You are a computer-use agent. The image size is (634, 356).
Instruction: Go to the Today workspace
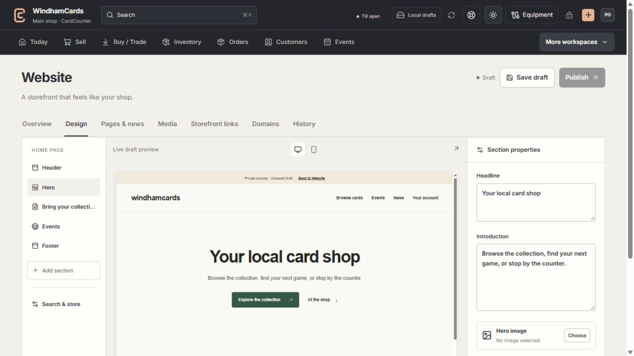click(33, 42)
